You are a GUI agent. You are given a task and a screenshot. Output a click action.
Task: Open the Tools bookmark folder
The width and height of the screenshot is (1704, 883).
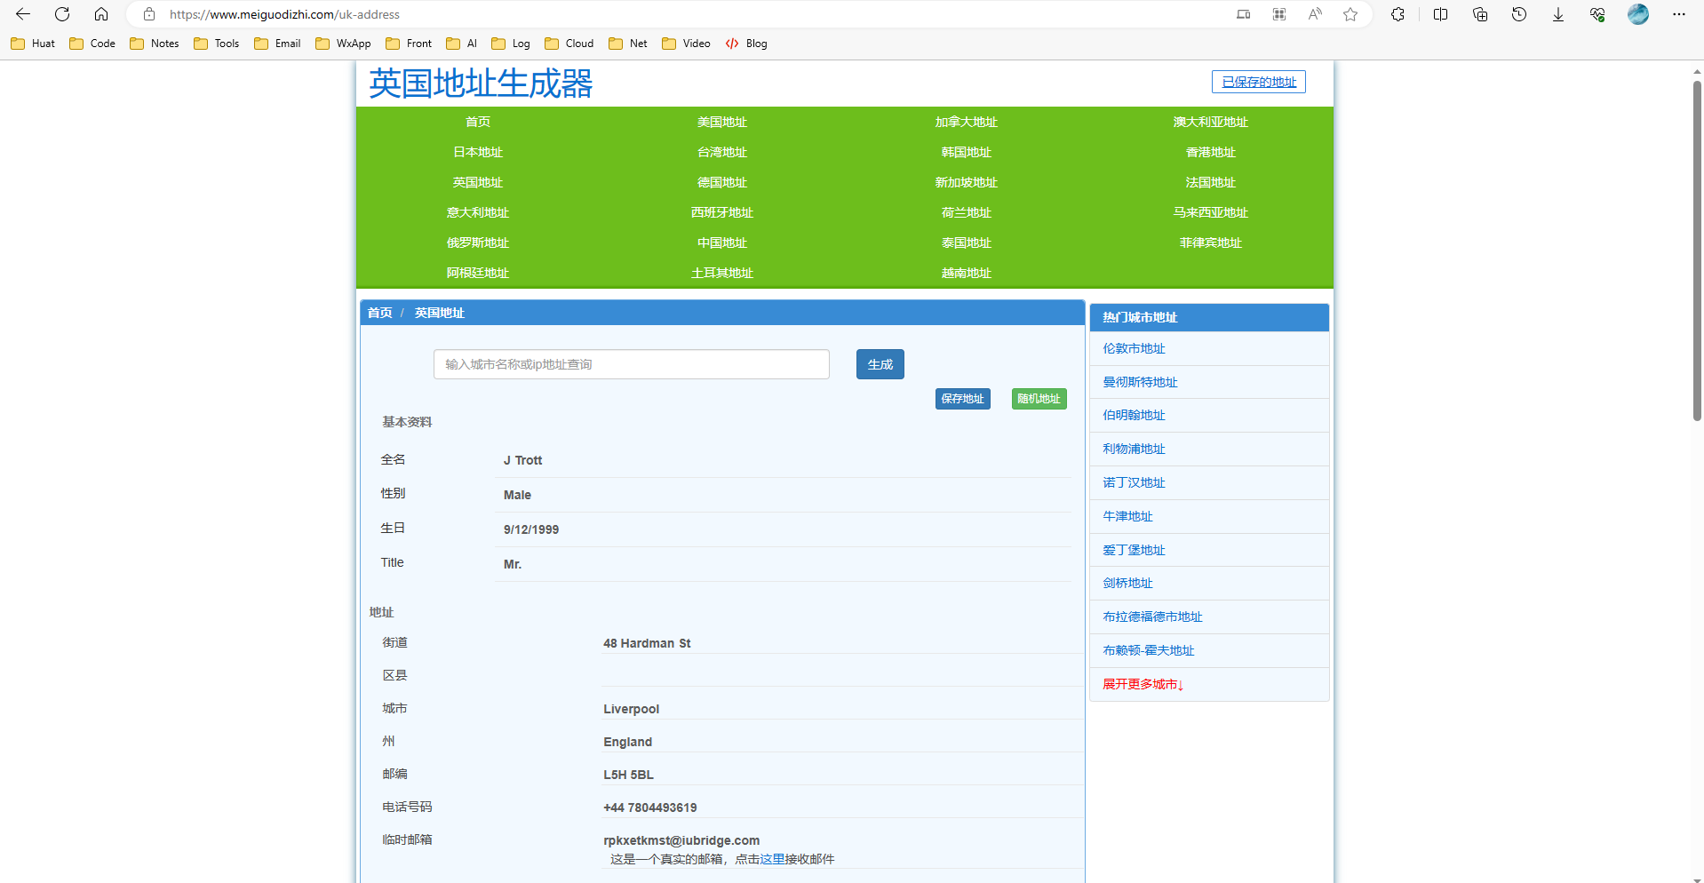click(x=217, y=44)
